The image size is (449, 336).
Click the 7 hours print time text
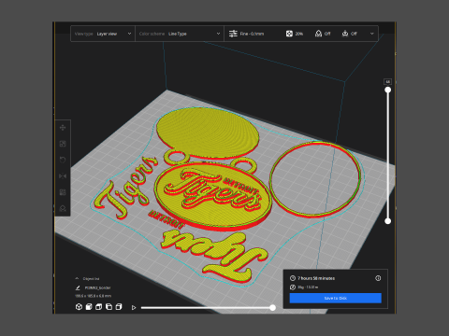(x=316, y=278)
